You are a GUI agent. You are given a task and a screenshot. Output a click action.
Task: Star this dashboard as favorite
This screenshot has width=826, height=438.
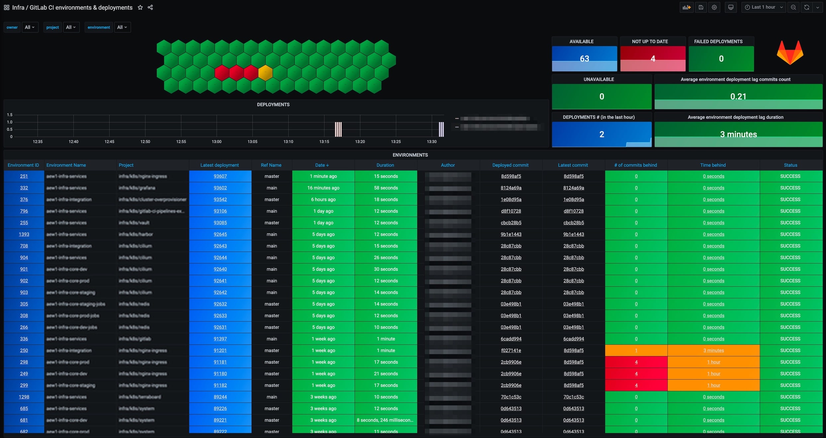[x=140, y=7]
